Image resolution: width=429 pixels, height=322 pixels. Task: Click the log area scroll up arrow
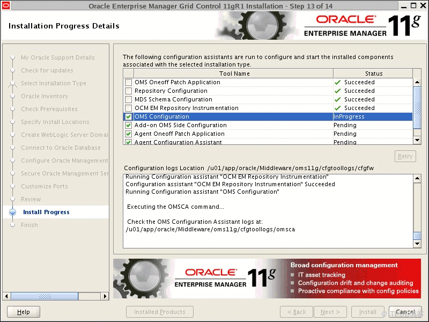(417, 179)
